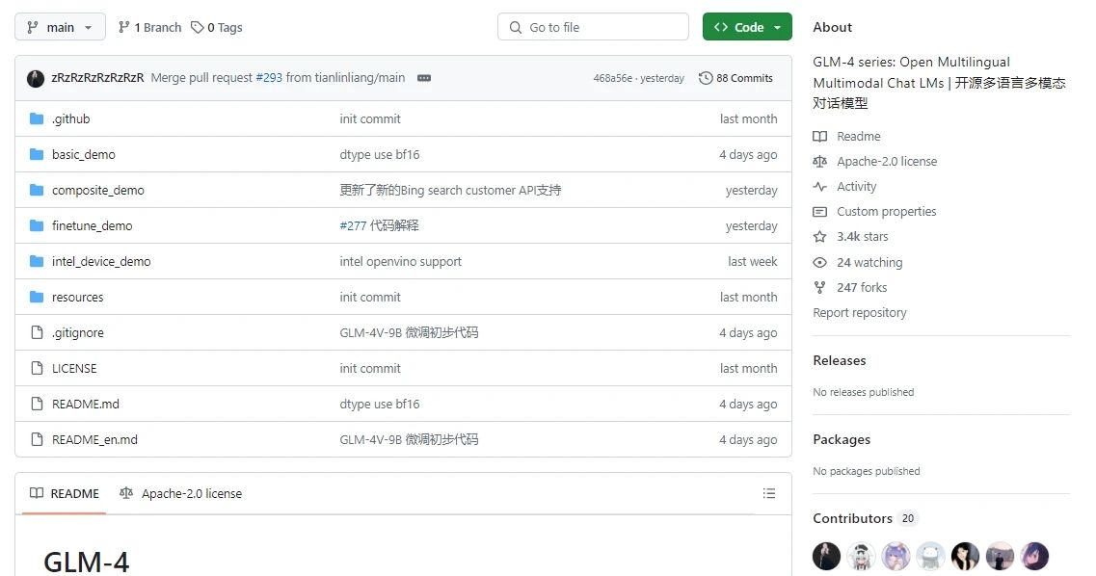Open the main branch dropdown
The height and width of the screenshot is (576, 1096).
[x=60, y=27]
